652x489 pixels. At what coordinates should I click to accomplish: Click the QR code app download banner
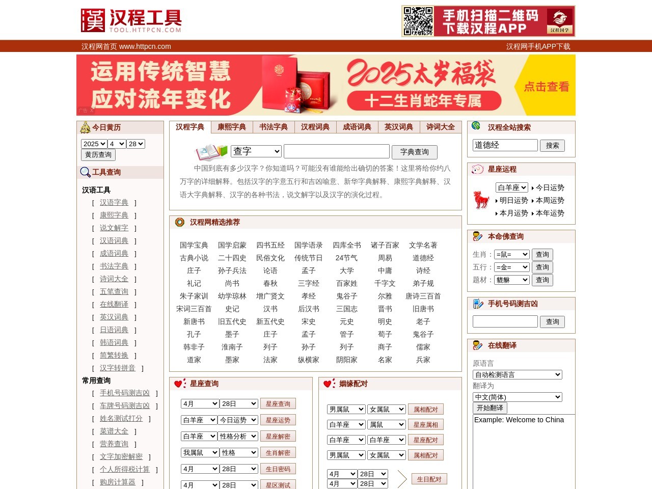(x=488, y=21)
